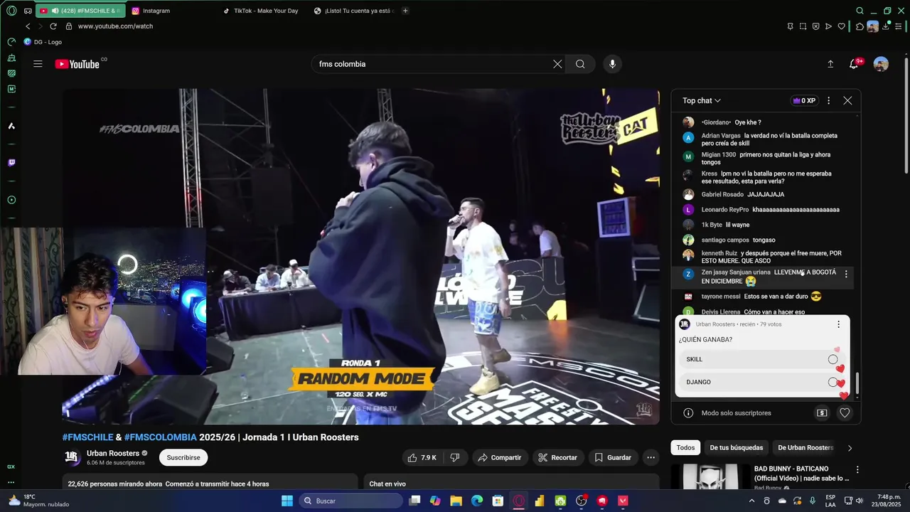The image size is (910, 512).
Task: Switch to the ¡Listo! Tu cuenta tab
Action: [353, 11]
